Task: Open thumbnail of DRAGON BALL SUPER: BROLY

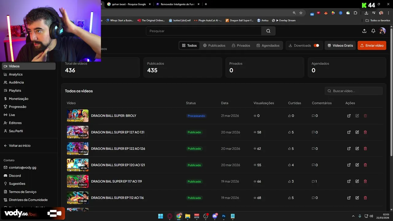Action: [x=78, y=116]
